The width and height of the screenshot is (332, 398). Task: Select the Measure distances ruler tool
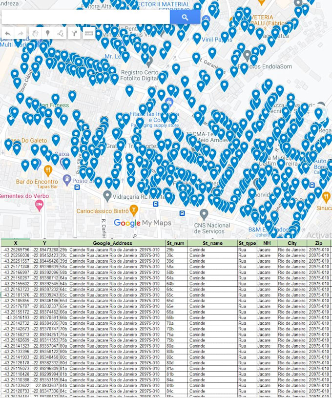[88, 33]
